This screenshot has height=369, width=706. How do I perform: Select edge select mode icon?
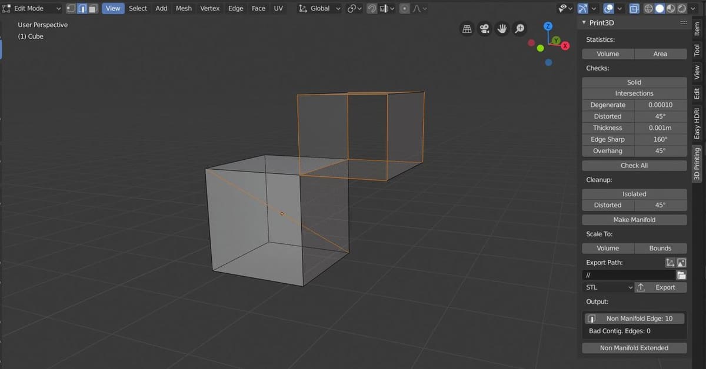[x=82, y=8]
